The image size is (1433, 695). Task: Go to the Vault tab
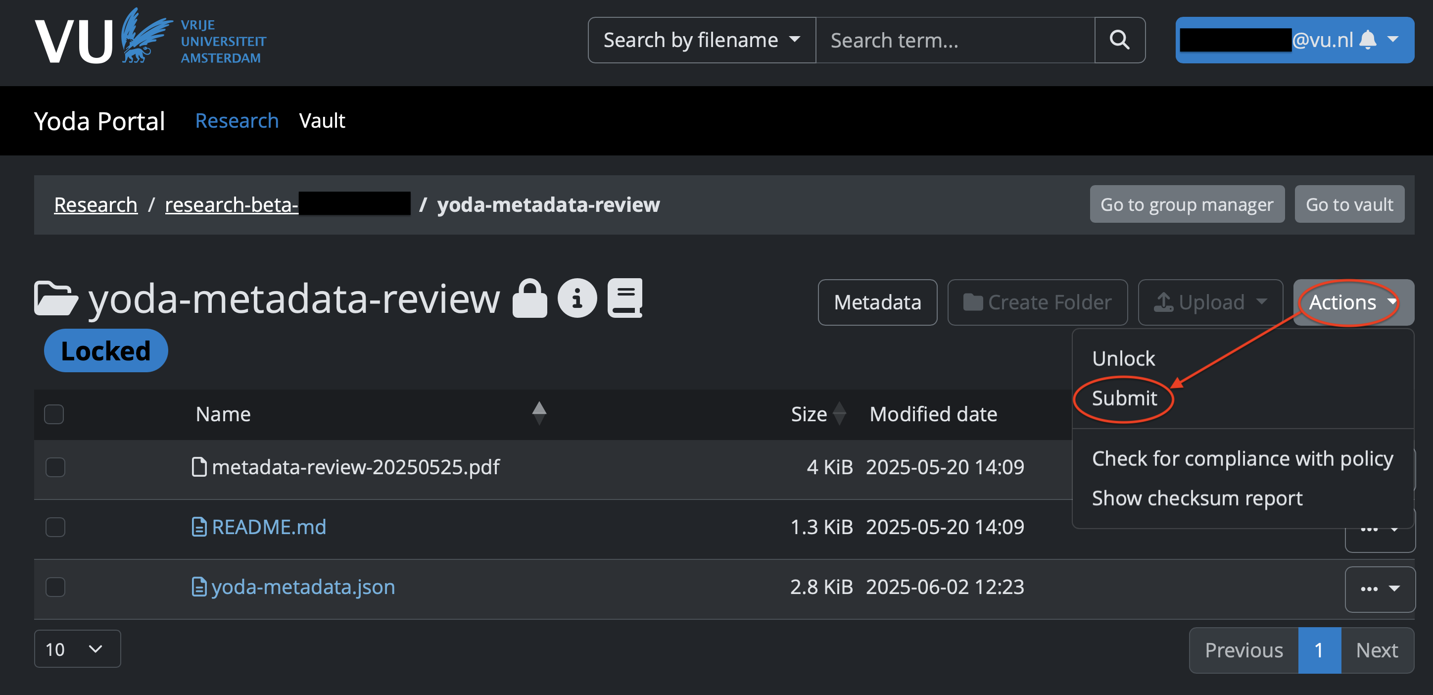(x=322, y=121)
